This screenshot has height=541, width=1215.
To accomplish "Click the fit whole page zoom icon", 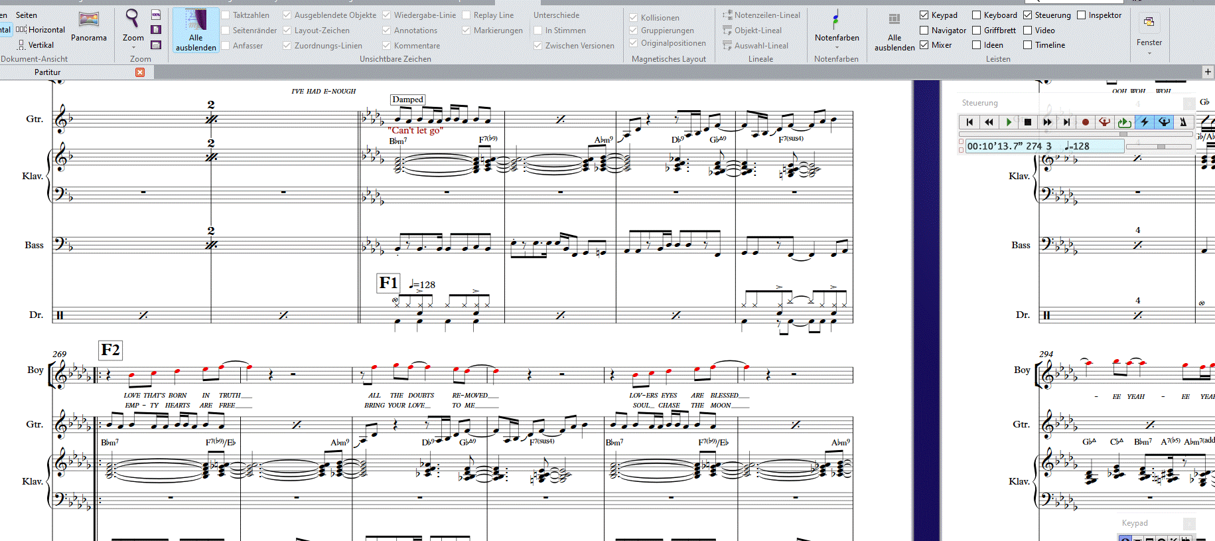I will click(x=156, y=30).
